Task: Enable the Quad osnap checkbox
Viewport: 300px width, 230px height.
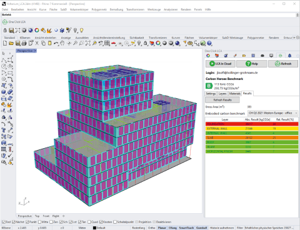Action: tap(89, 222)
